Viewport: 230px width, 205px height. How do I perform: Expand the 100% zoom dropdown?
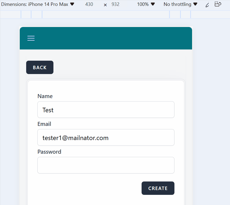146,4
